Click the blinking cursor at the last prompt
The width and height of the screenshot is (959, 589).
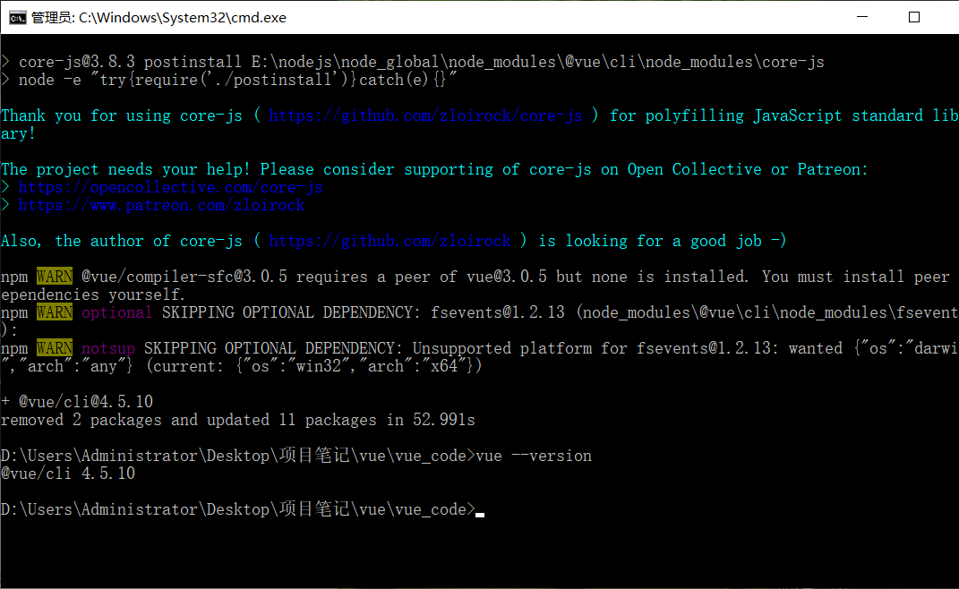pos(480,514)
